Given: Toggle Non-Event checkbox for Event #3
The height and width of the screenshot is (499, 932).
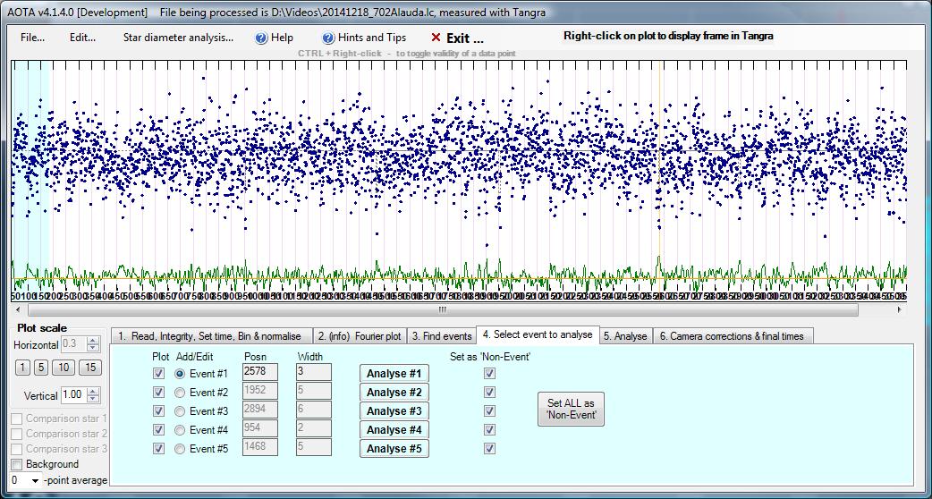Looking at the screenshot, I should (x=490, y=411).
